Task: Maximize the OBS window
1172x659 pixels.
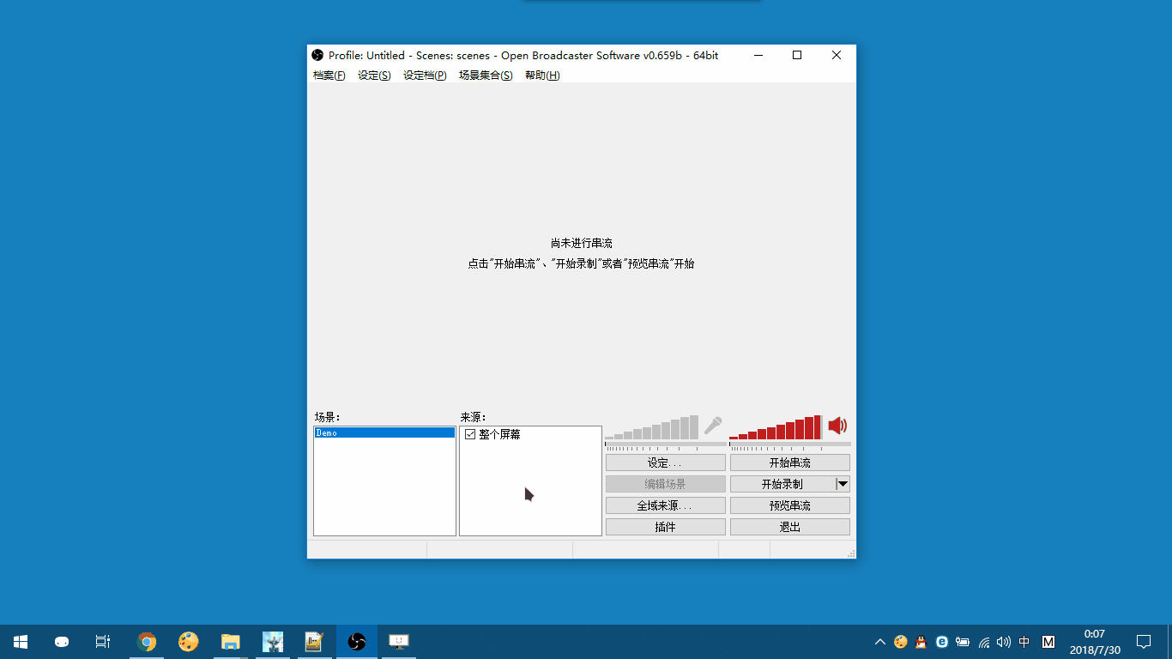Action: click(x=797, y=55)
